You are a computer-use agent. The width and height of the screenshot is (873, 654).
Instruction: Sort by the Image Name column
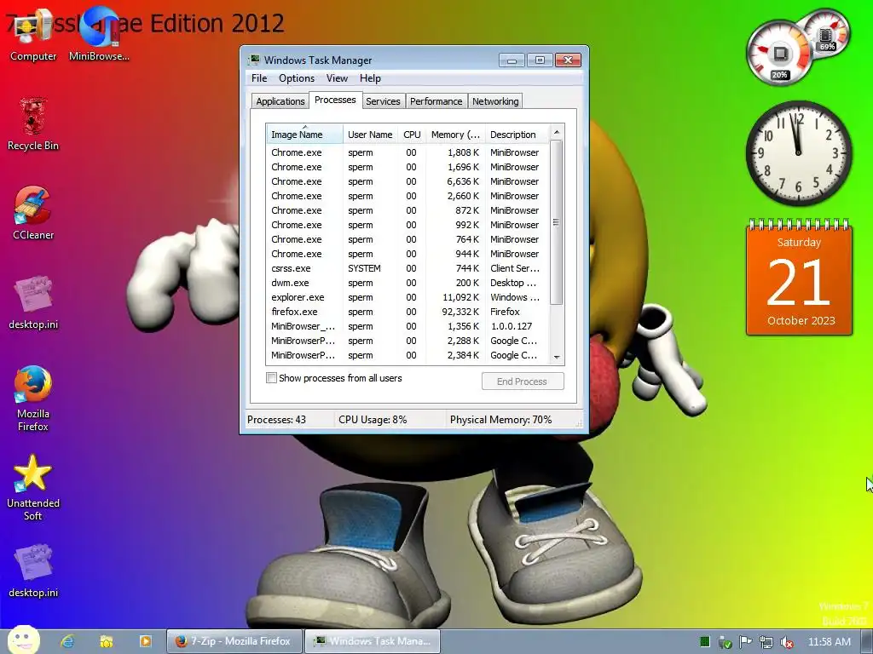pyautogui.click(x=304, y=134)
